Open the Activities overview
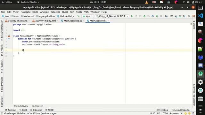 (7, 2)
